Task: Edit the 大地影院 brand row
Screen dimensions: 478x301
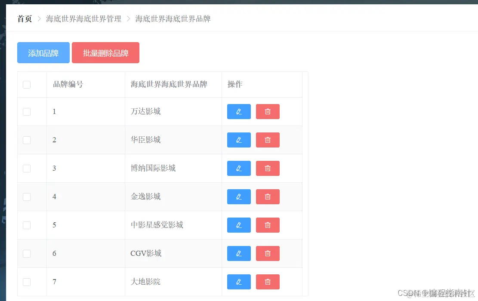Action: 239,282
